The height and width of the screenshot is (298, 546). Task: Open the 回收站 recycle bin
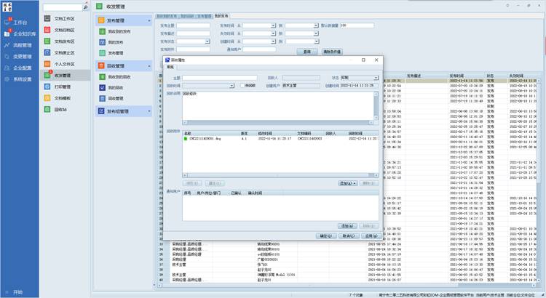point(48,108)
